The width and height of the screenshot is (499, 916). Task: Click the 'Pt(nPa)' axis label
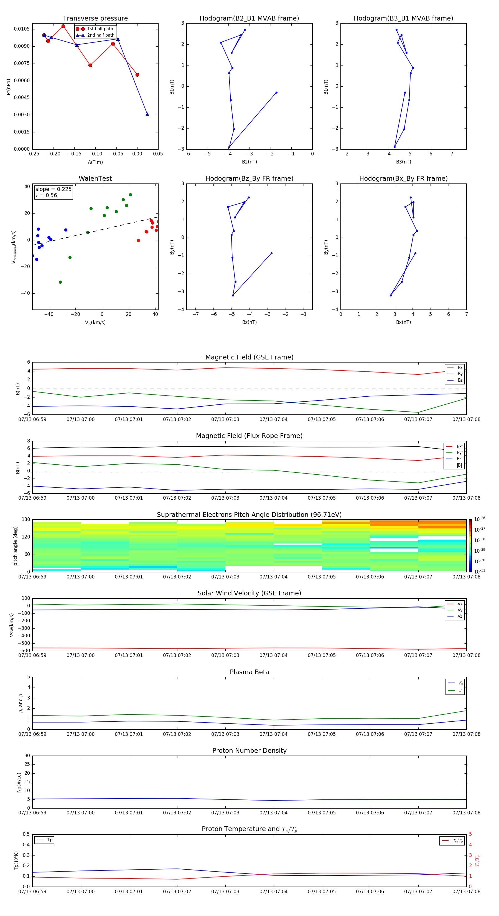[9, 86]
